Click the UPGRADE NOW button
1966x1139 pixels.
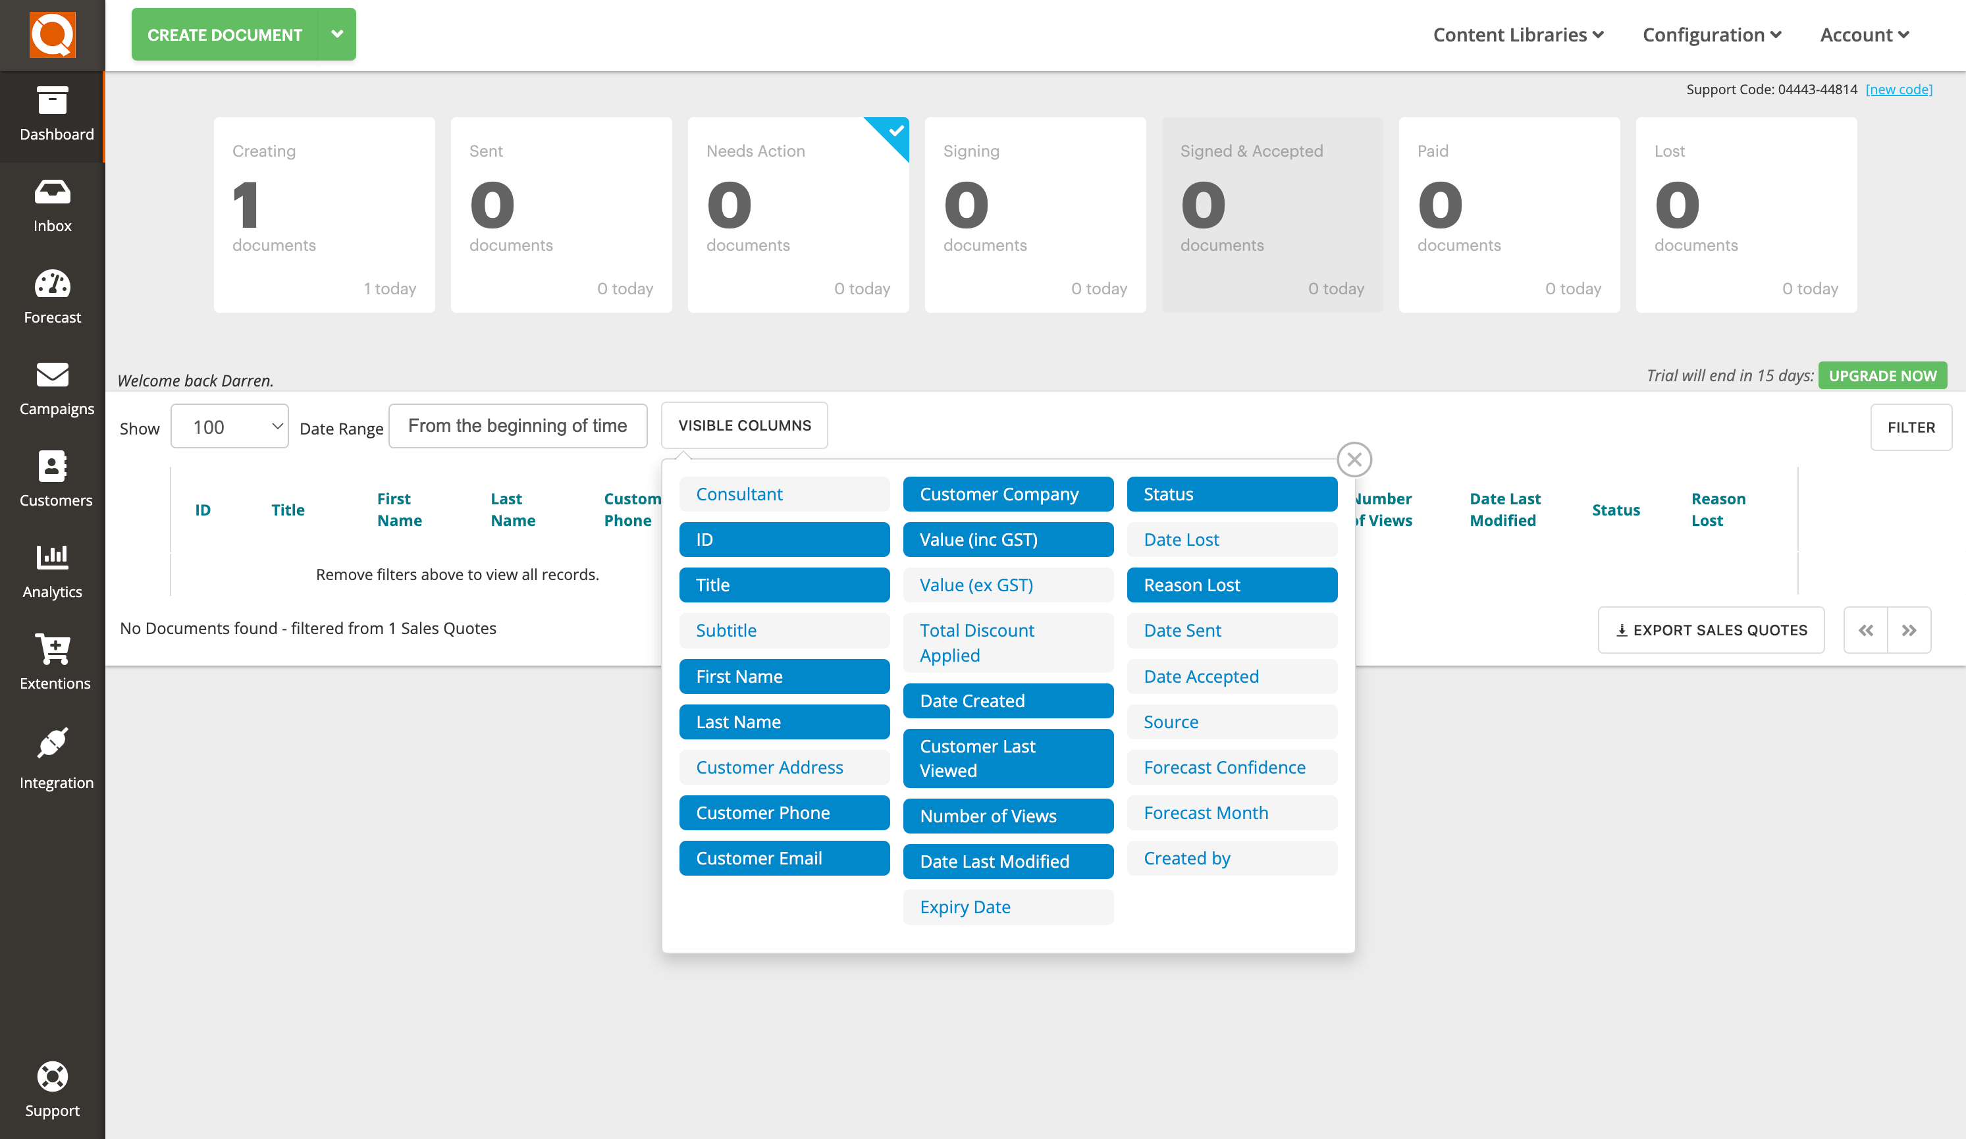1882,375
